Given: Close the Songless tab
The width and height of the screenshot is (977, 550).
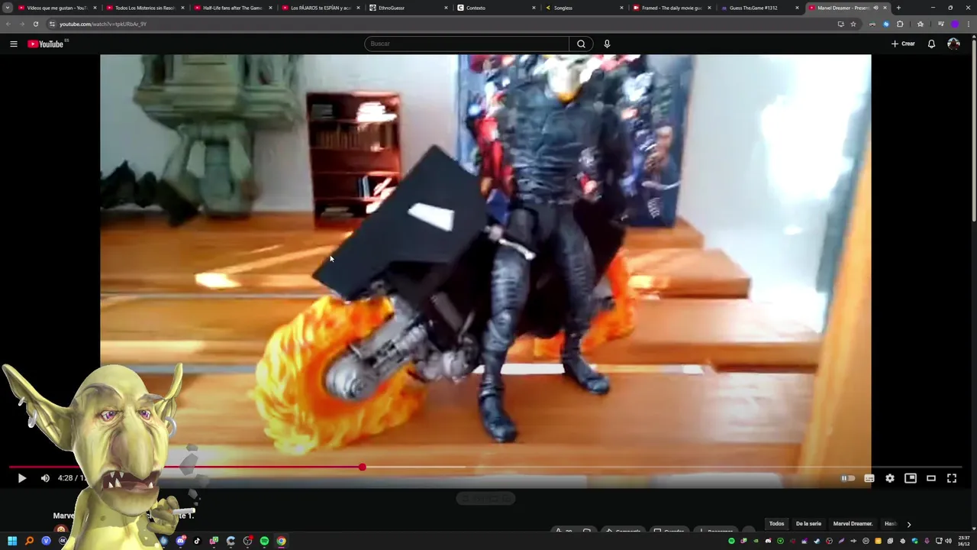Looking at the screenshot, I should (x=621, y=8).
